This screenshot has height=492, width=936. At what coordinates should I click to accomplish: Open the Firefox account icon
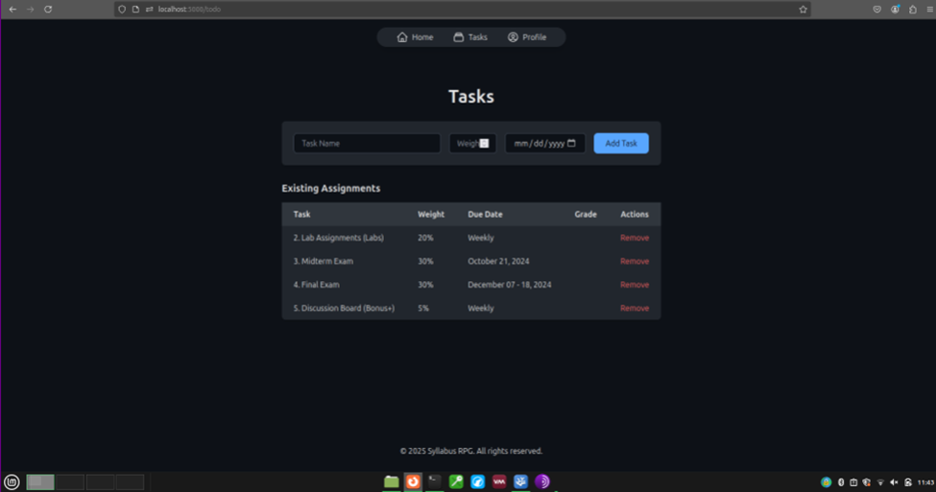click(895, 10)
